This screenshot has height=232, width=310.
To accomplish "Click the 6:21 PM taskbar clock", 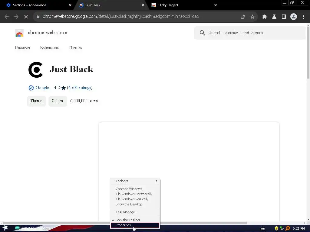I will click(x=298, y=228).
